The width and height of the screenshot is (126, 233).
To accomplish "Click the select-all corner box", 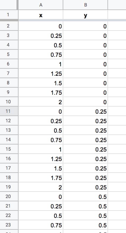I will tap(9, 5).
